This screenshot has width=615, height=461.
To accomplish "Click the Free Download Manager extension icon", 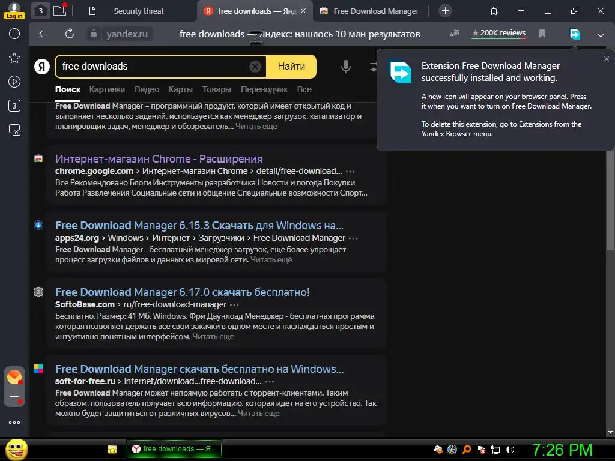I will (575, 34).
